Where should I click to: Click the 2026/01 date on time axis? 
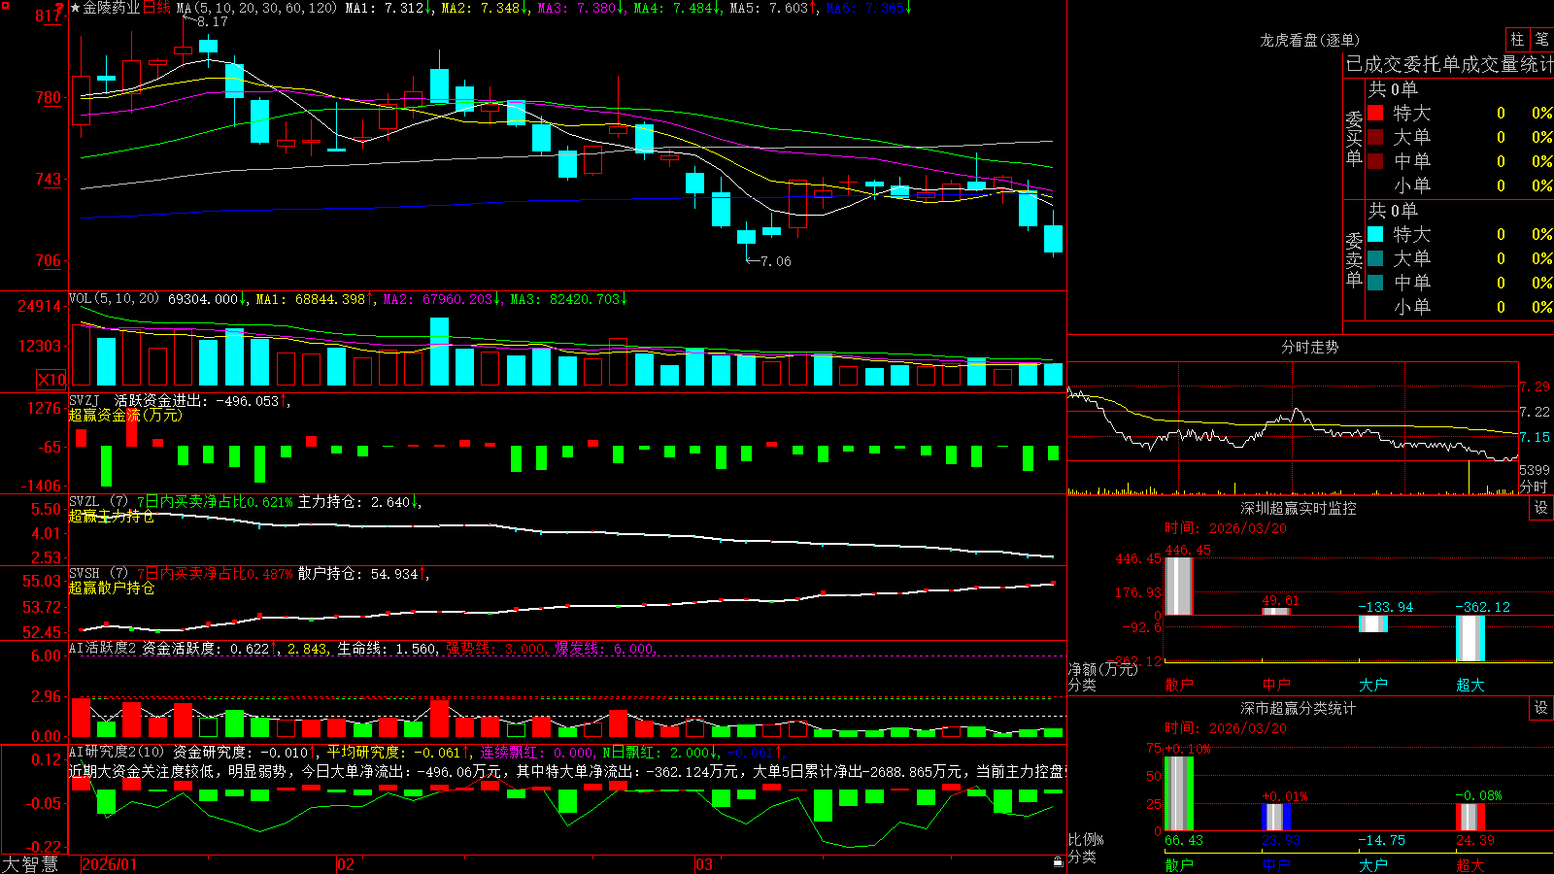109,864
